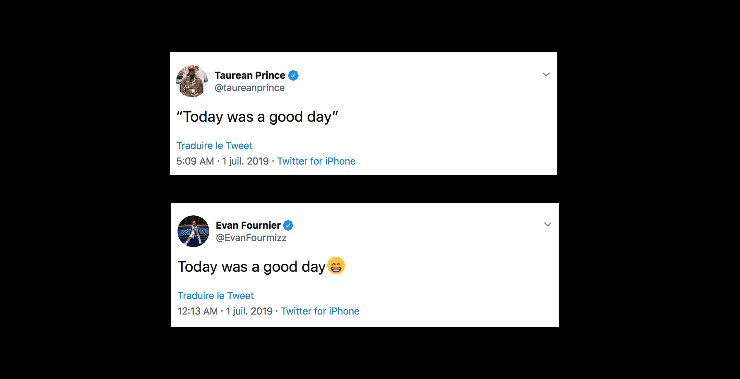Open dropdown chevron on Taurean Prince tweet
This screenshot has width=740, height=379.
[x=546, y=75]
